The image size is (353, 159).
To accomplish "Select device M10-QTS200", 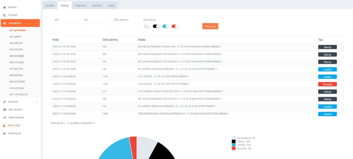I will (17, 88).
